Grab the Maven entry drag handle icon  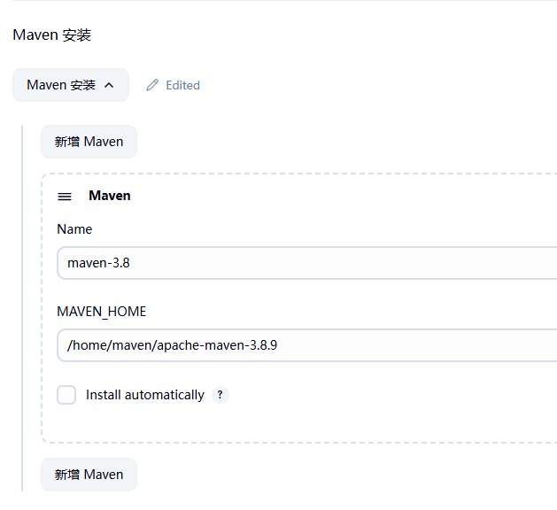[x=65, y=197]
